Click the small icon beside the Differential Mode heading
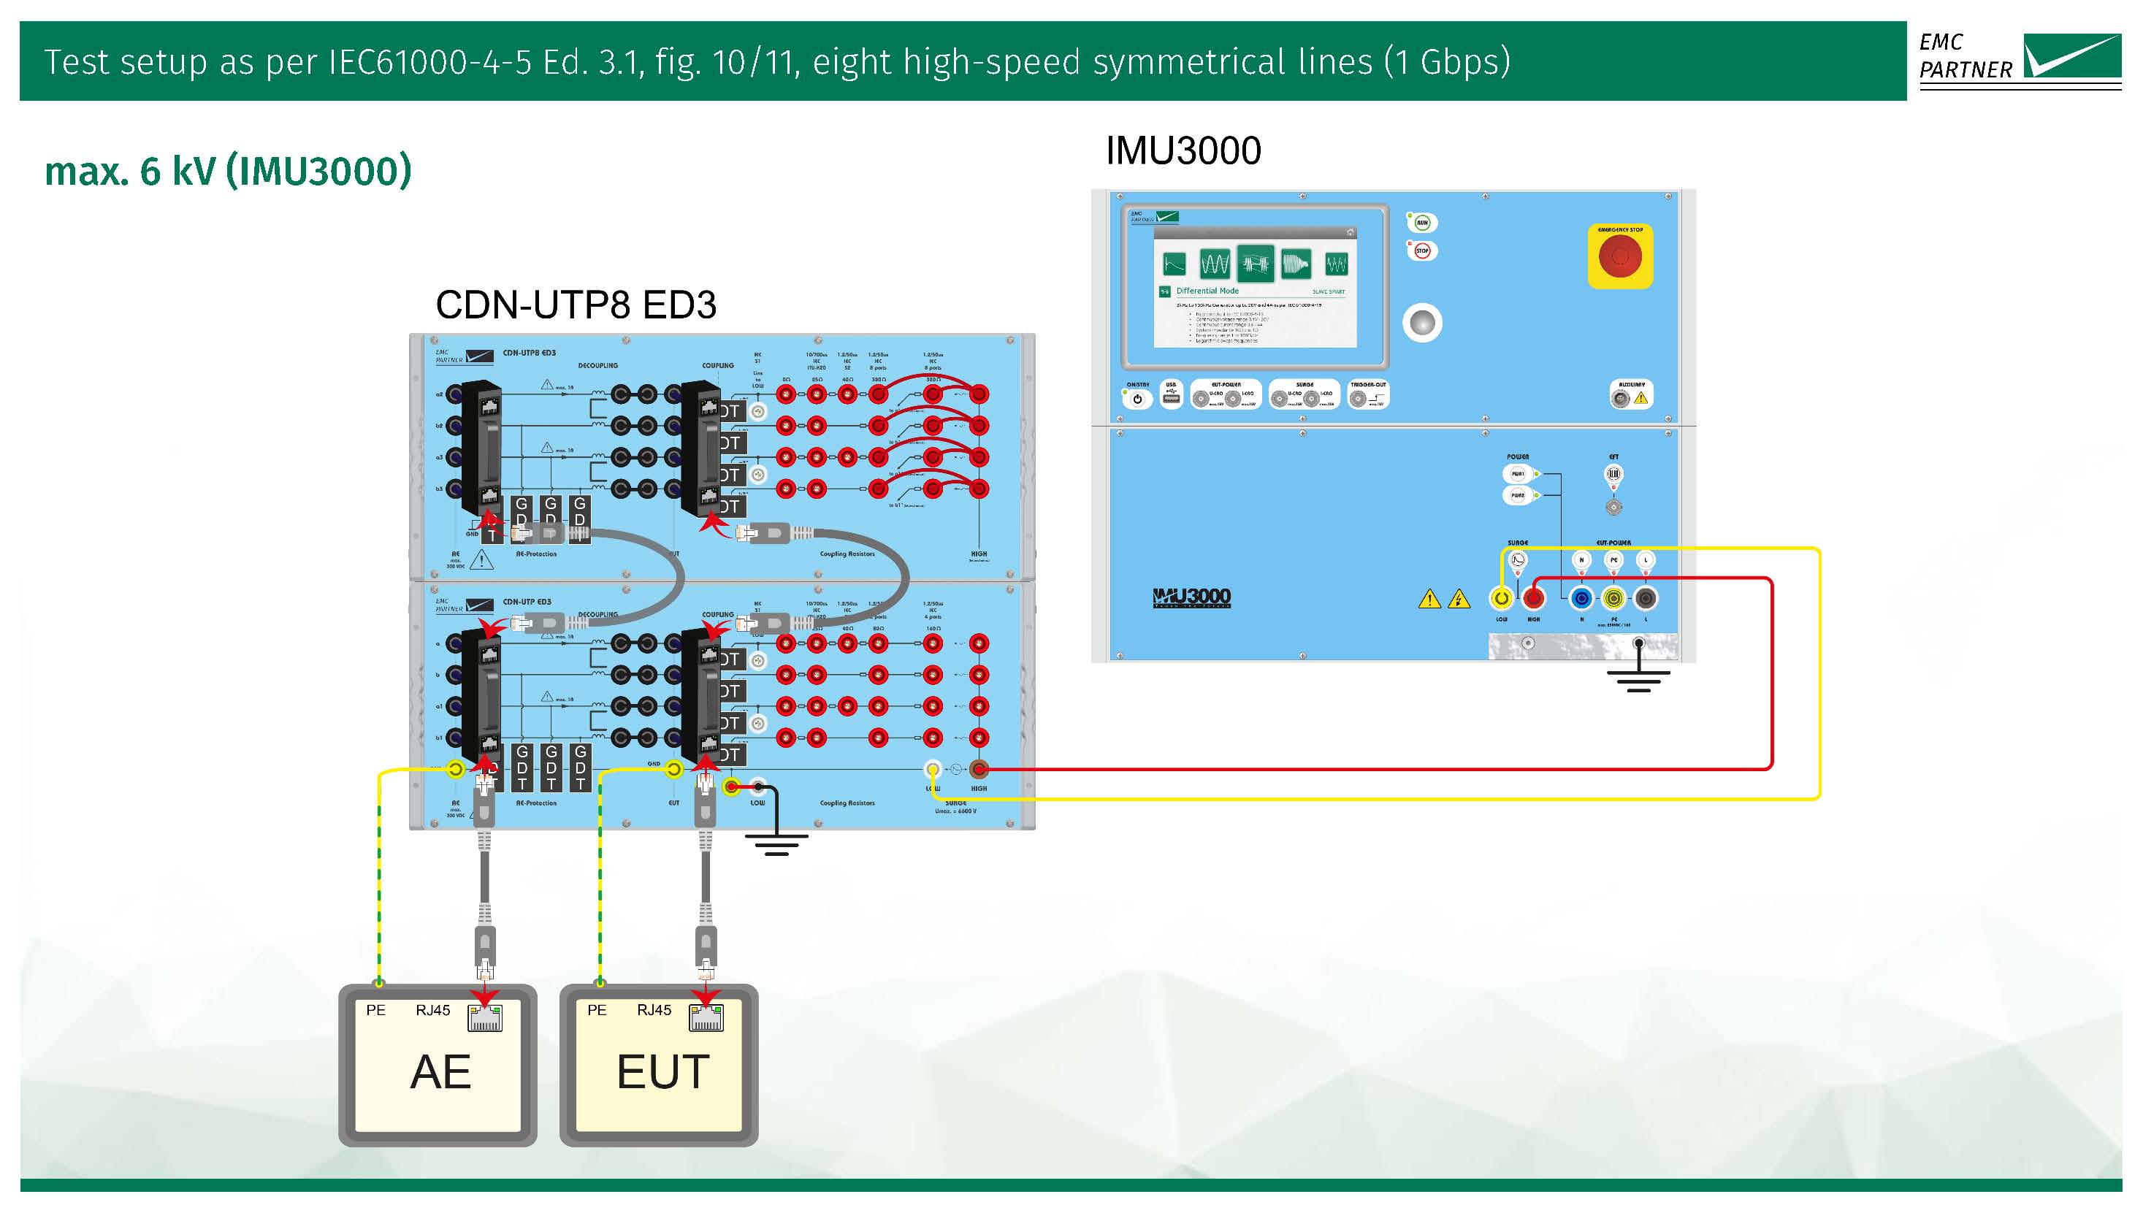The width and height of the screenshot is (2143, 1205). click(1165, 292)
